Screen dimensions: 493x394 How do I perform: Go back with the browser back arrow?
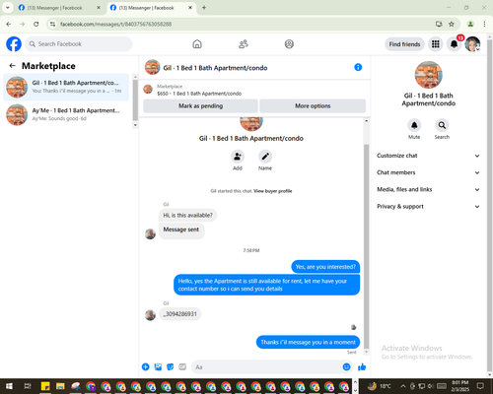[x=9, y=24]
